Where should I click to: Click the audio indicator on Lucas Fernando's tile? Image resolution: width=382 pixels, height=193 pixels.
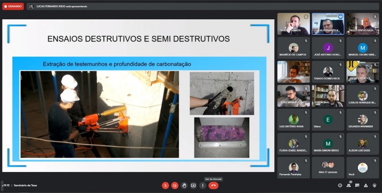(340, 17)
